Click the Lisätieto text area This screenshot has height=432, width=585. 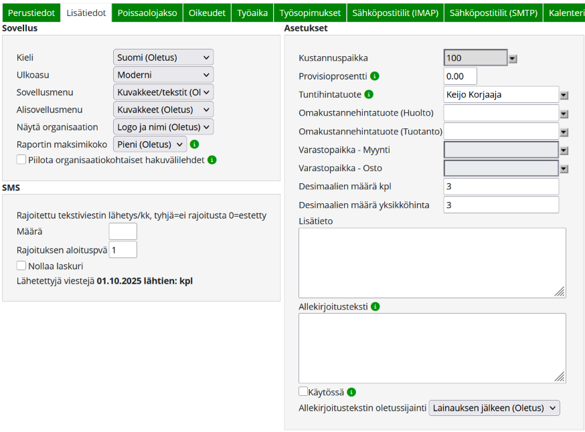432,262
